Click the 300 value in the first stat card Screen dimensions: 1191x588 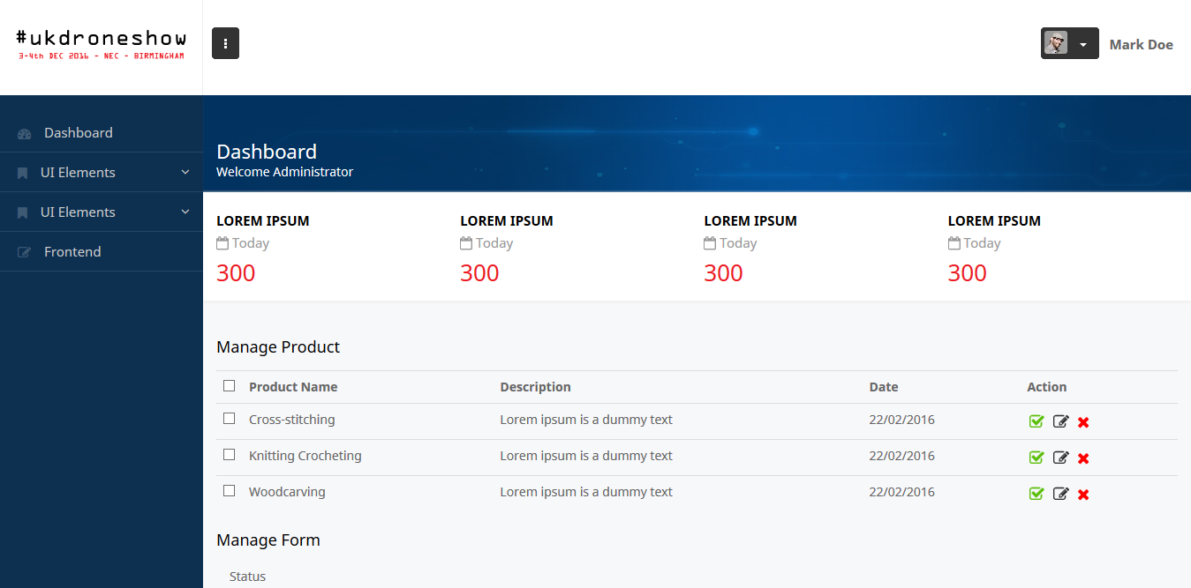pyautogui.click(x=236, y=273)
